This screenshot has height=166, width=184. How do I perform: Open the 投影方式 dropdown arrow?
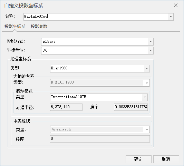(151, 42)
